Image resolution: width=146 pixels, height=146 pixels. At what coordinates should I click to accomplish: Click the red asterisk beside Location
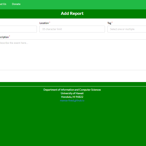click(x=50, y=22)
